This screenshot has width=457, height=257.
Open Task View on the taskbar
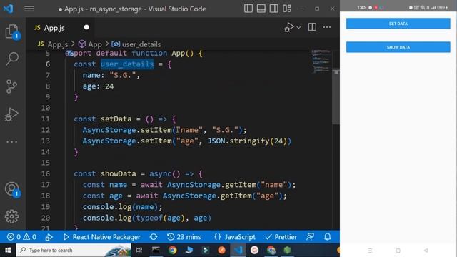139,251
